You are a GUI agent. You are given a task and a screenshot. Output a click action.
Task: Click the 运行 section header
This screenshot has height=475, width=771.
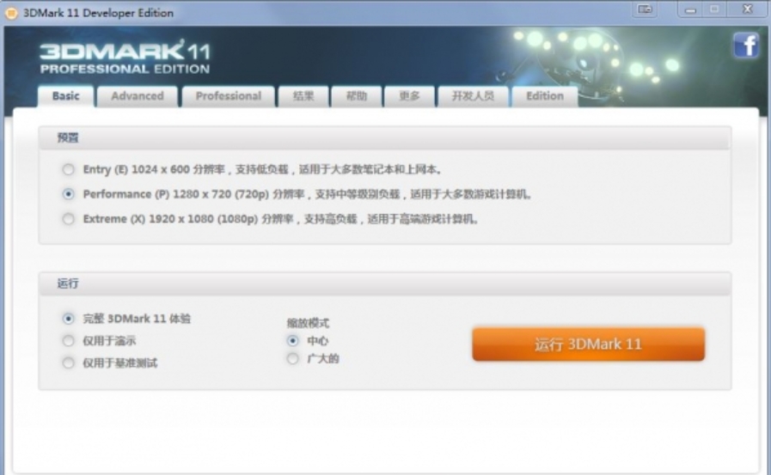pyautogui.click(x=385, y=283)
